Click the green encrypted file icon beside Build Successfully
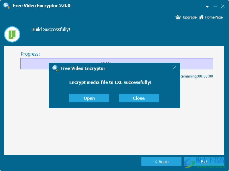 coord(12,34)
